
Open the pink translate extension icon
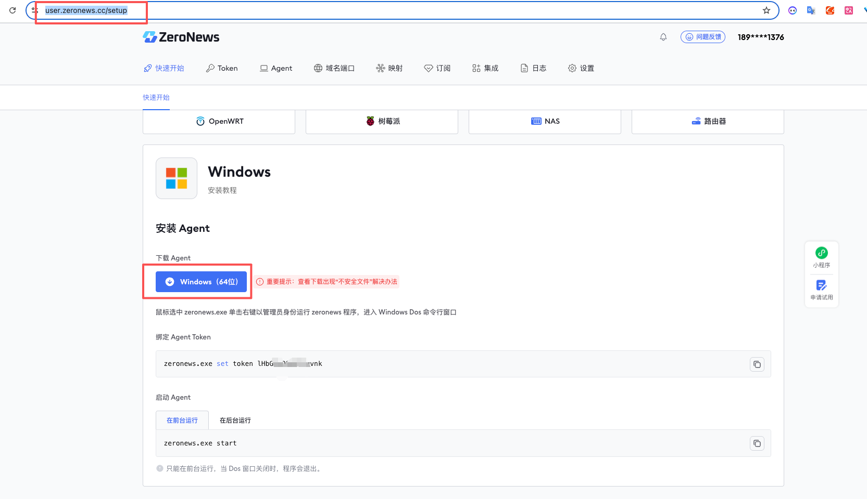tap(849, 10)
